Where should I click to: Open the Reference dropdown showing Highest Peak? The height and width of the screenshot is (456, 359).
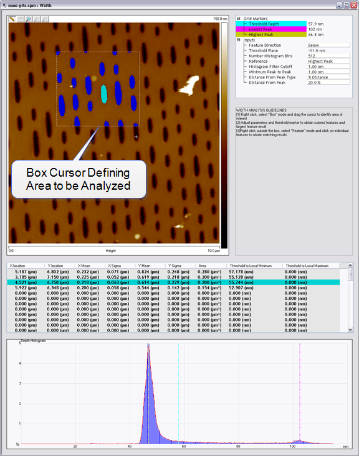tap(328, 61)
